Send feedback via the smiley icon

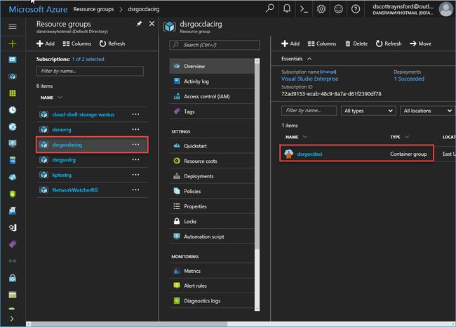pyautogui.click(x=338, y=9)
